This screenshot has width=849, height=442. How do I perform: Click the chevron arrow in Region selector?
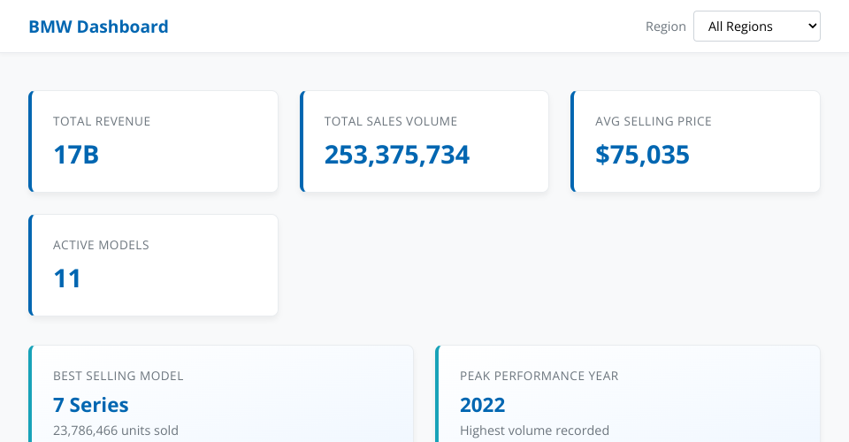coord(812,27)
